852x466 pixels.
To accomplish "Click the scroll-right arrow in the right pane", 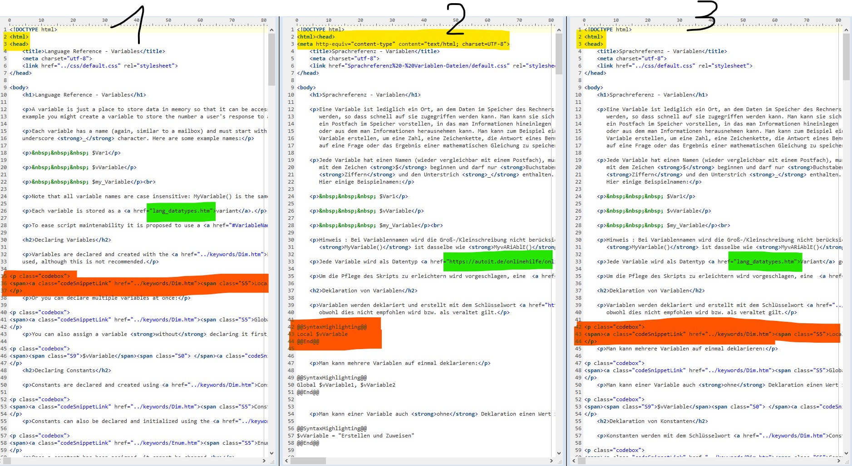I will pos(839,461).
